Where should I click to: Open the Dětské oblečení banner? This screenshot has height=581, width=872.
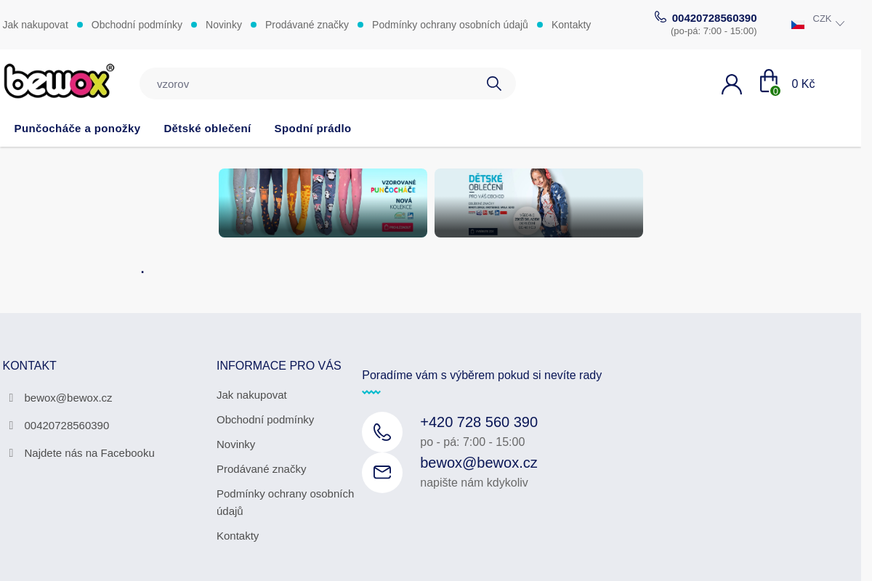tap(538, 203)
